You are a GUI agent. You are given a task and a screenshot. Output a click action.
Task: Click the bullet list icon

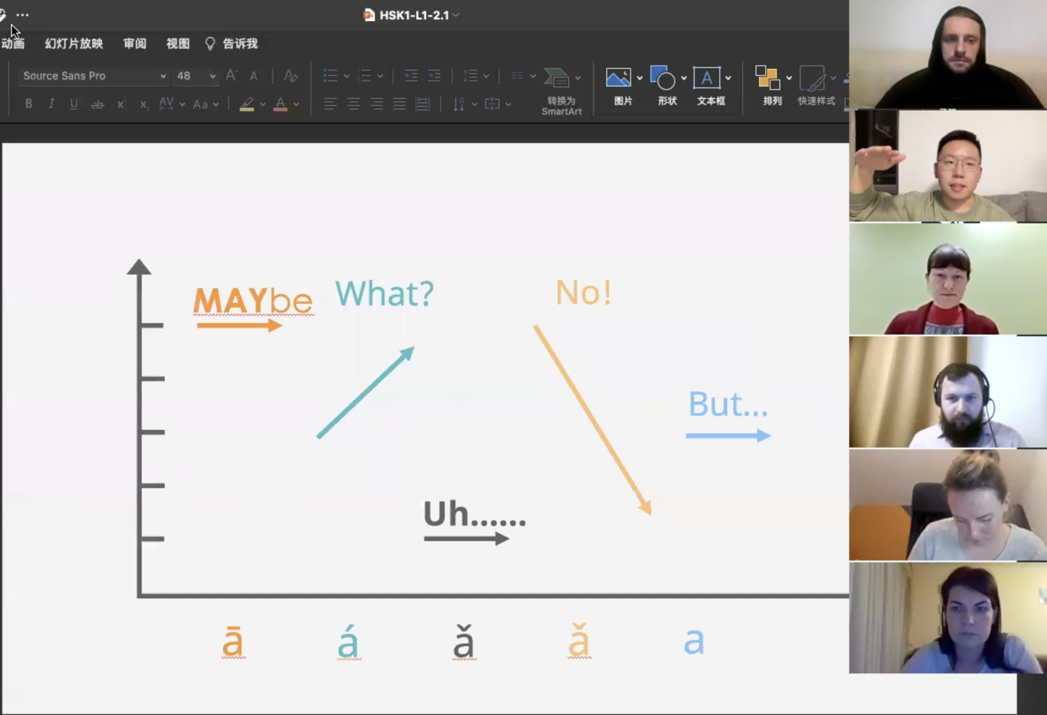tap(330, 75)
